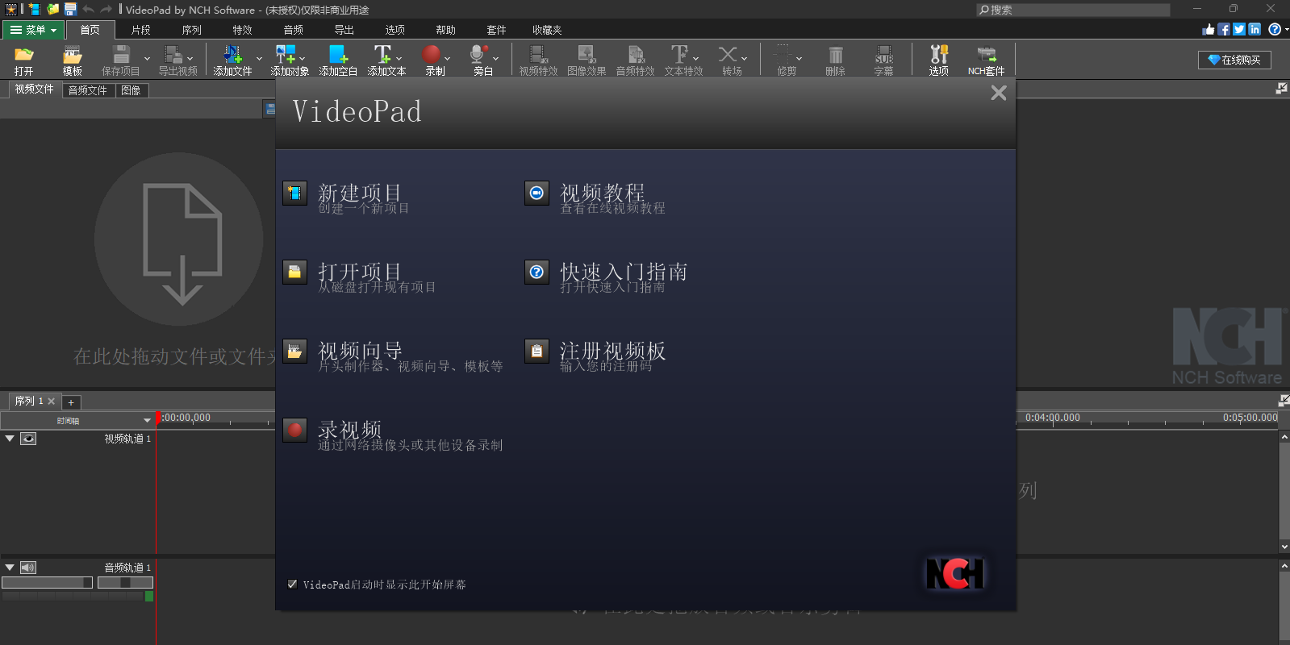Select the Audio Files (音频文件) bin tab
The height and width of the screenshot is (645, 1290).
[x=88, y=90]
